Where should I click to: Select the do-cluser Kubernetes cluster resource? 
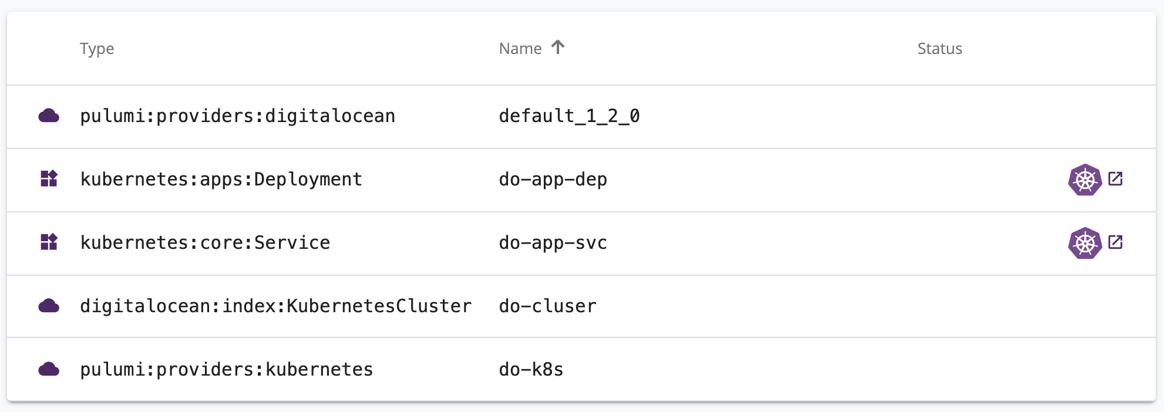point(546,306)
